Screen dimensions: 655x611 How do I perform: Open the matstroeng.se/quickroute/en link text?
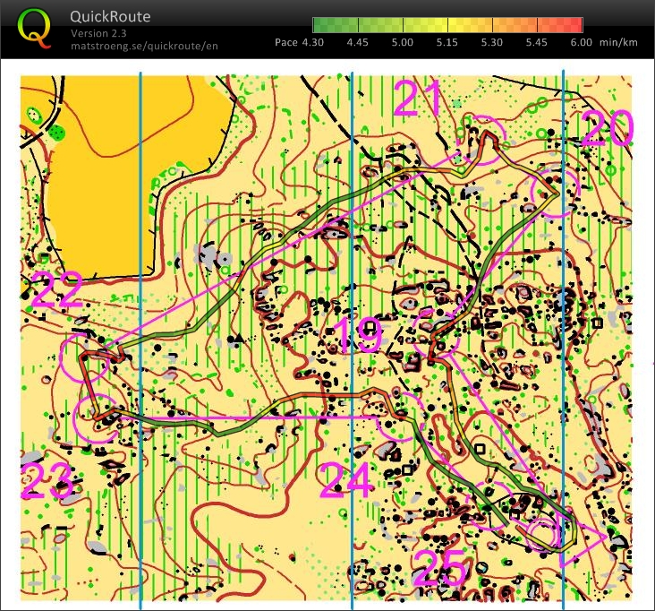point(144,46)
